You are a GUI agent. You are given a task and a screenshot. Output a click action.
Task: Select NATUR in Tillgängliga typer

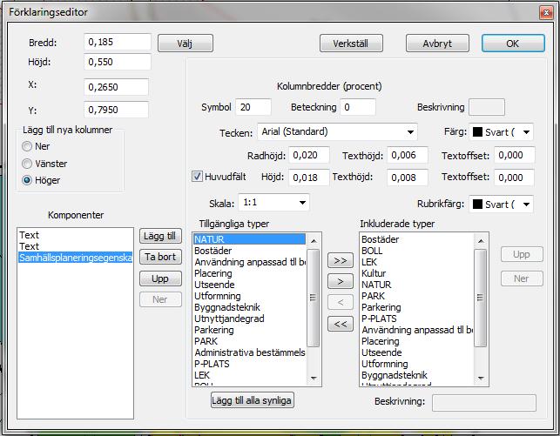pyautogui.click(x=249, y=239)
